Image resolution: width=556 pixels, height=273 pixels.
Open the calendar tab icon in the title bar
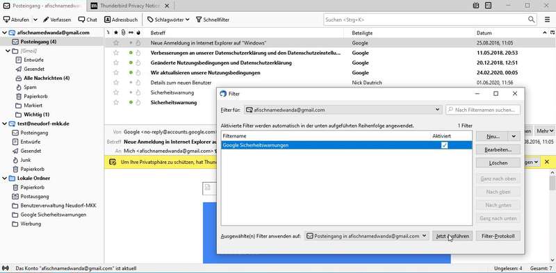476,6
